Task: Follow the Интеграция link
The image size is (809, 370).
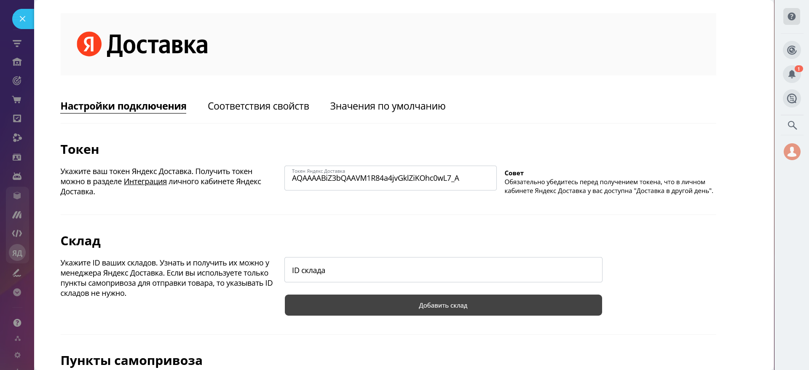Action: pyautogui.click(x=145, y=182)
